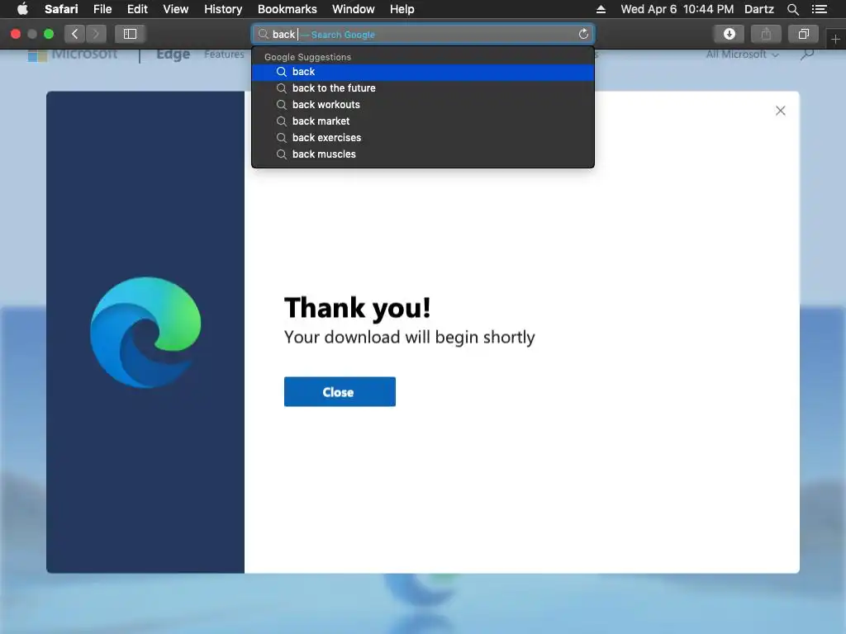The width and height of the screenshot is (846, 634).
Task: Click the date and time in menu bar
Action: pyautogui.click(x=677, y=9)
